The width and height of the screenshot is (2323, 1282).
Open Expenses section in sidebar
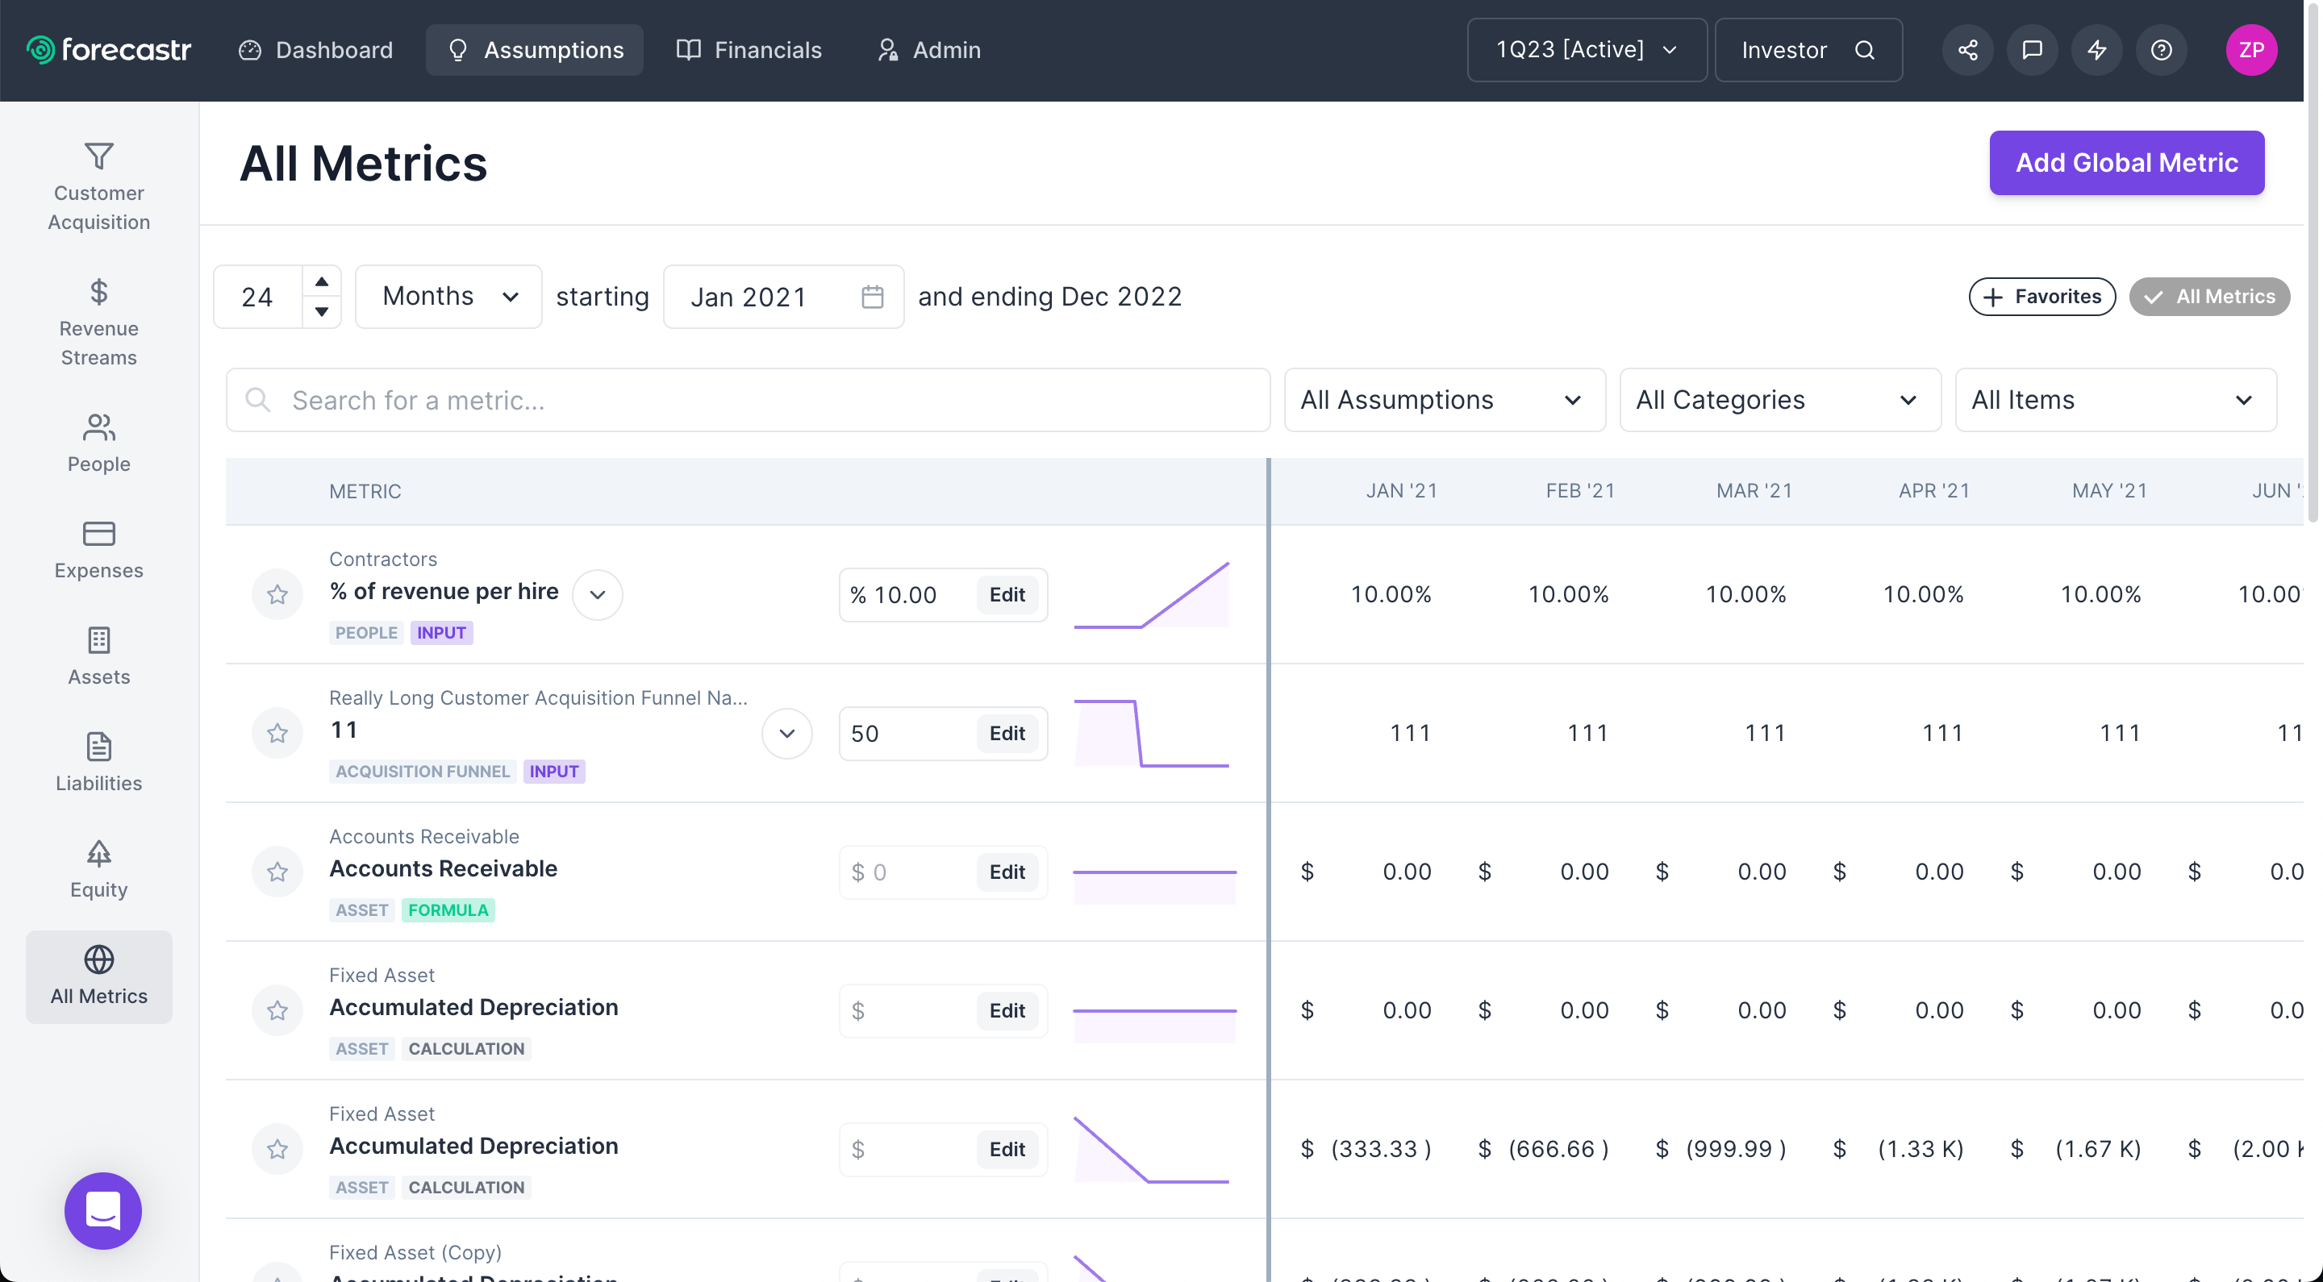tap(99, 549)
